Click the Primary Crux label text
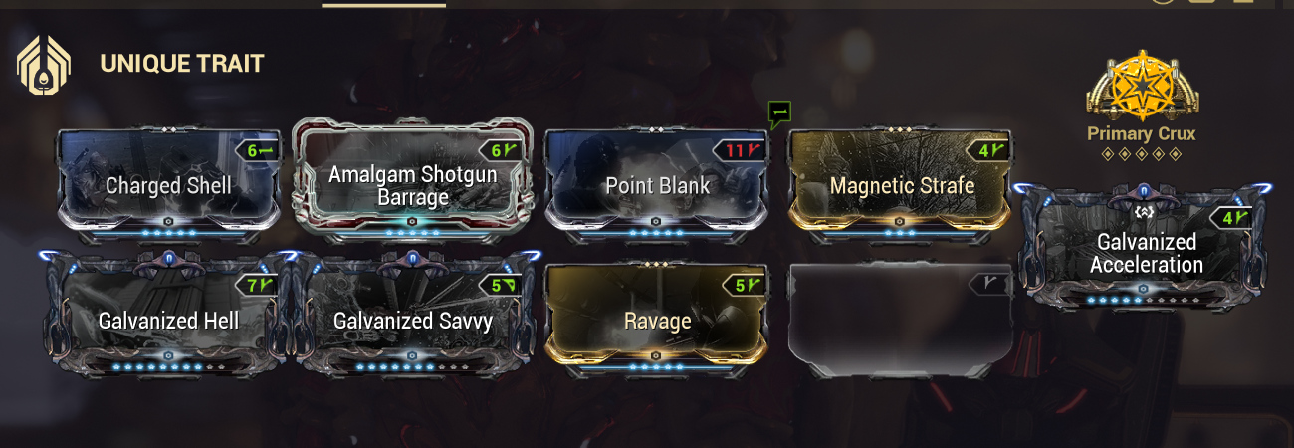1294x448 pixels. (x=1140, y=133)
